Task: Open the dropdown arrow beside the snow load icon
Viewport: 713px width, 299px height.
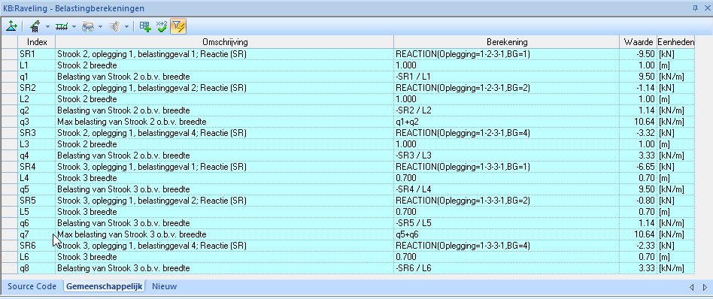Action: coord(101,27)
